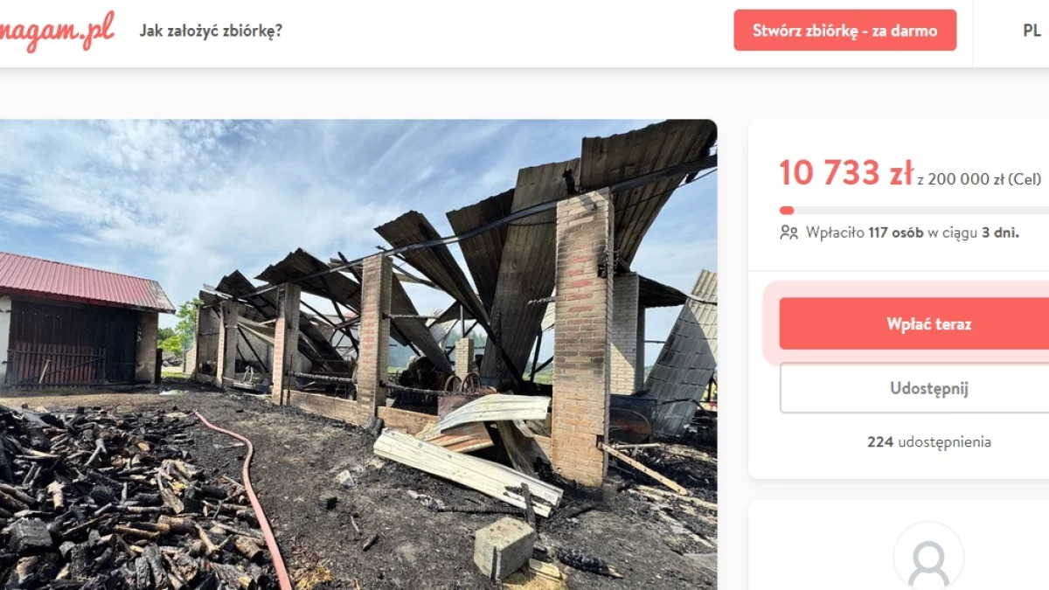This screenshot has width=1049, height=590.
Task: Click the pomagam.pl logo
Action: (x=57, y=31)
